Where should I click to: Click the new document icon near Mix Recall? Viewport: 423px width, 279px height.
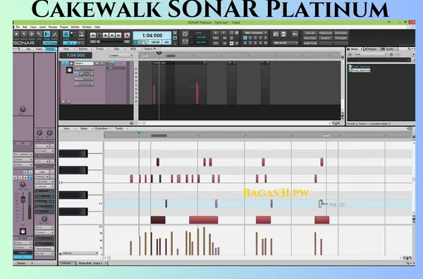coord(283,34)
